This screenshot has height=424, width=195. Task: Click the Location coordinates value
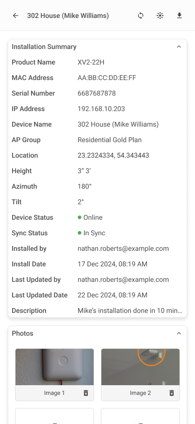click(x=114, y=156)
